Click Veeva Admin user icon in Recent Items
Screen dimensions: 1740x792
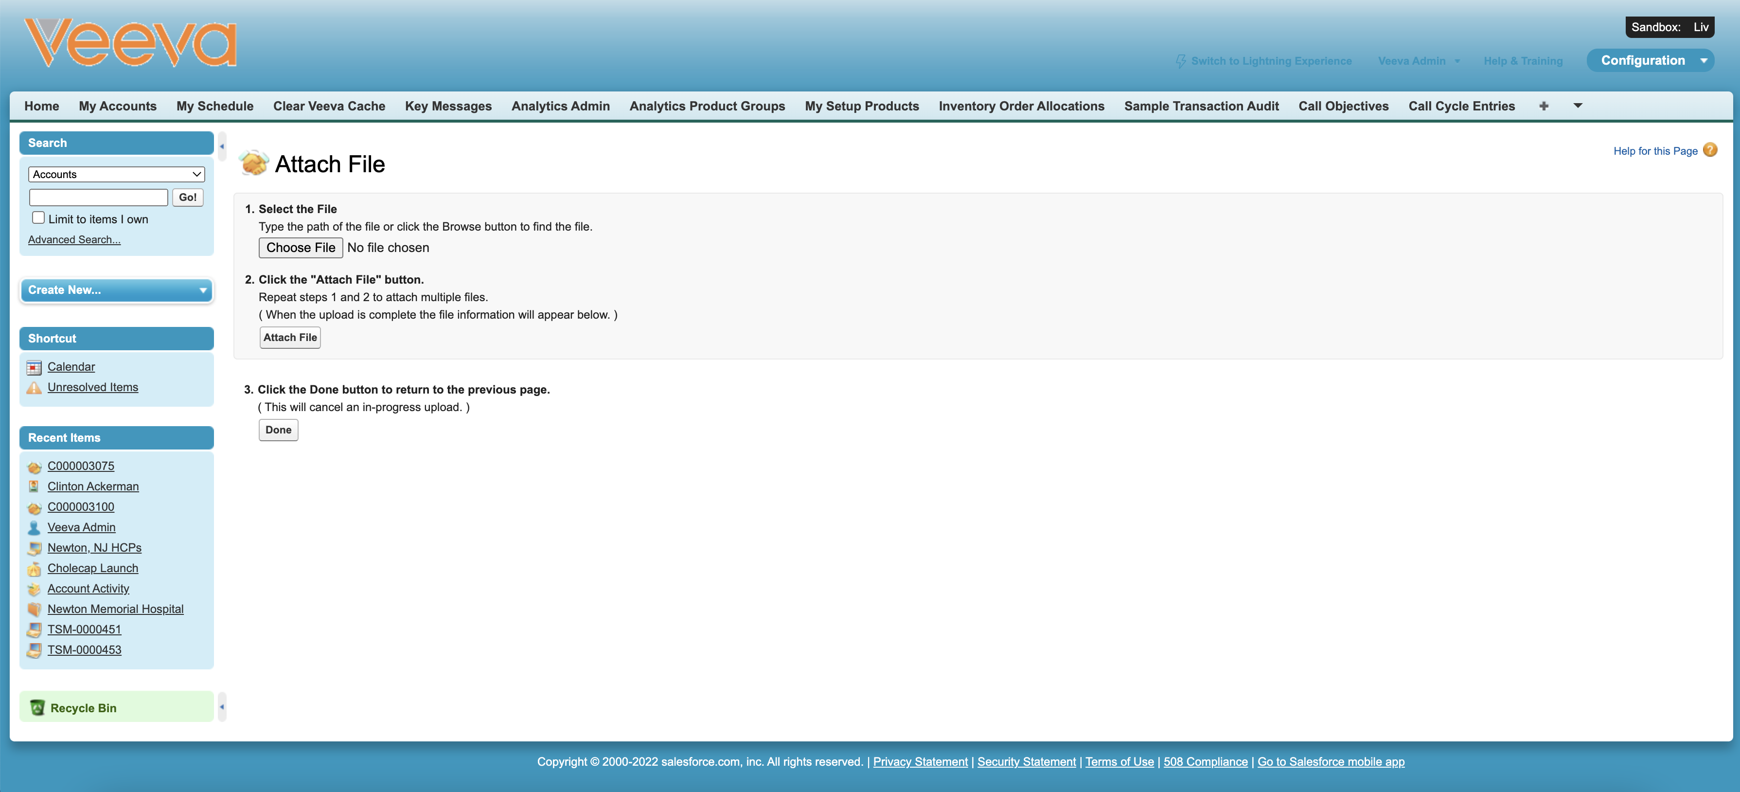pyautogui.click(x=34, y=528)
